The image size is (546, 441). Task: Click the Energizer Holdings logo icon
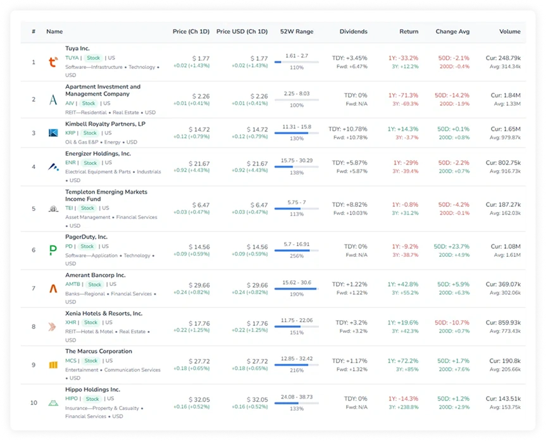(53, 167)
